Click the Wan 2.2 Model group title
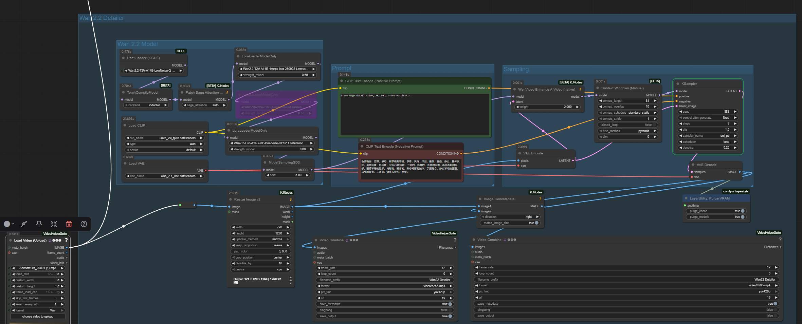Screen dimensions: 802x324 138,44
